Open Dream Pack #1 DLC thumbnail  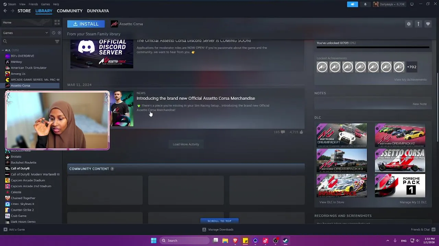point(342,135)
